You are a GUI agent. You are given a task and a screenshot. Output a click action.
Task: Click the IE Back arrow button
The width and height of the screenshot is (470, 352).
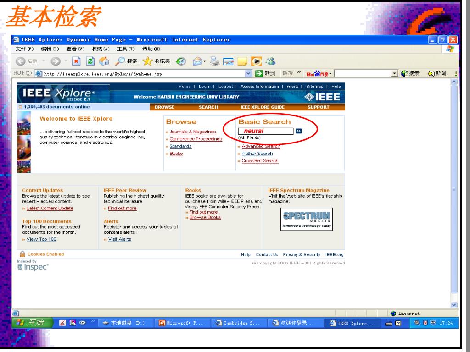(x=20, y=61)
